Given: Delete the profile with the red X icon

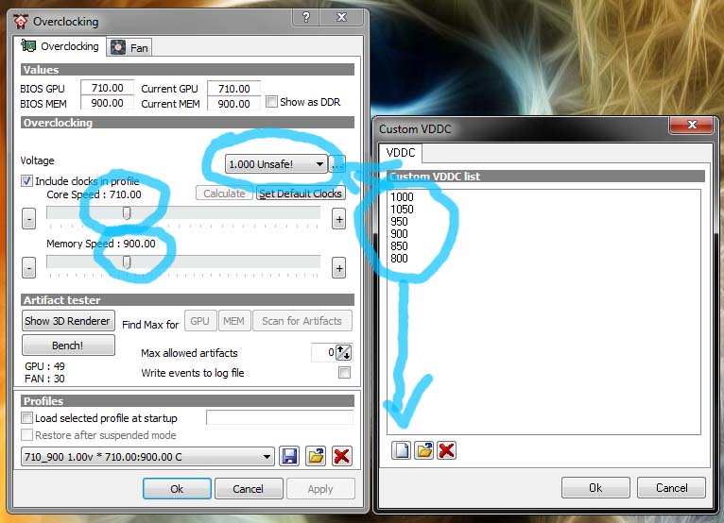Looking at the screenshot, I should point(342,456).
